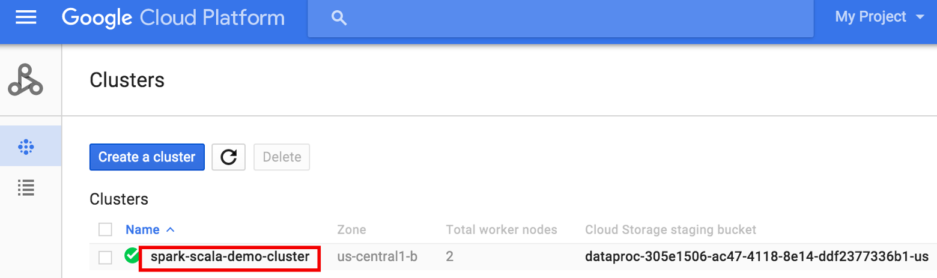
Task: Toggle sort arrow next to Name
Action: 170,229
